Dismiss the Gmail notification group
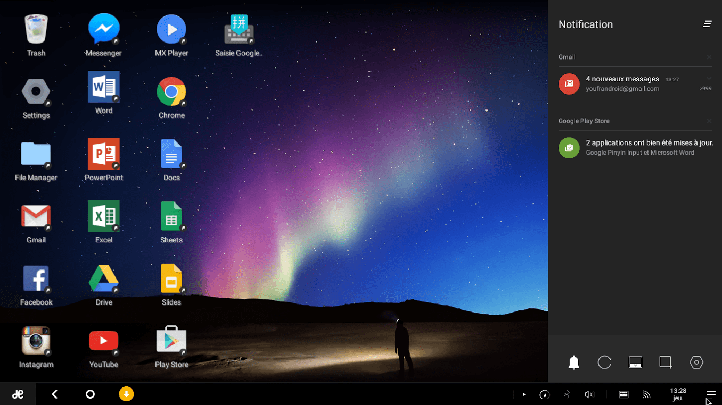 [x=709, y=57]
